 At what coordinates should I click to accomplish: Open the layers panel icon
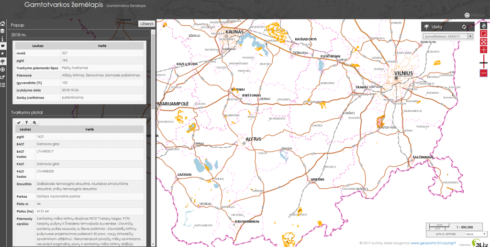pos(3,31)
